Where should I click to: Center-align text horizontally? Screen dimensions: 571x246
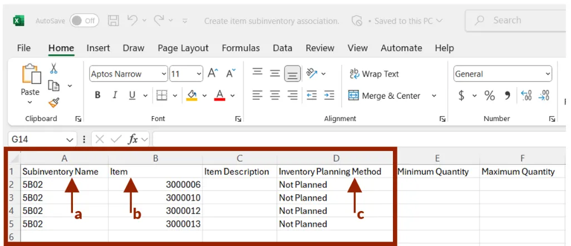pyautogui.click(x=274, y=96)
